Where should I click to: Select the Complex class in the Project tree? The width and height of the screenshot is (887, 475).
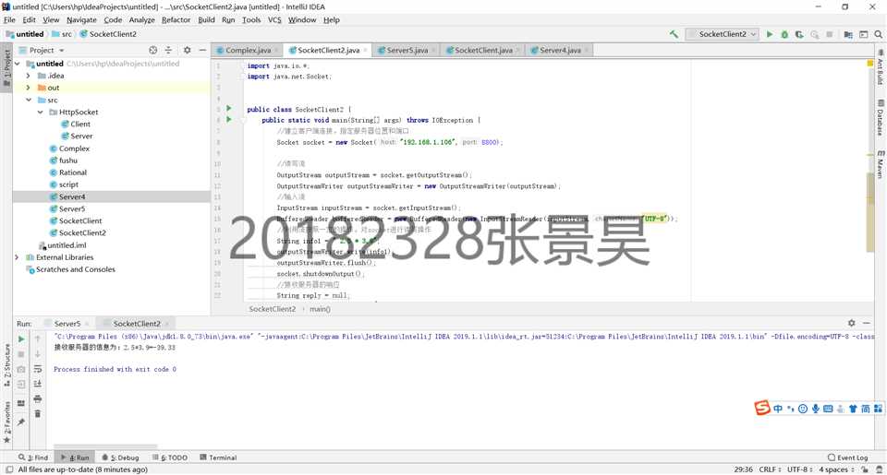pos(74,148)
